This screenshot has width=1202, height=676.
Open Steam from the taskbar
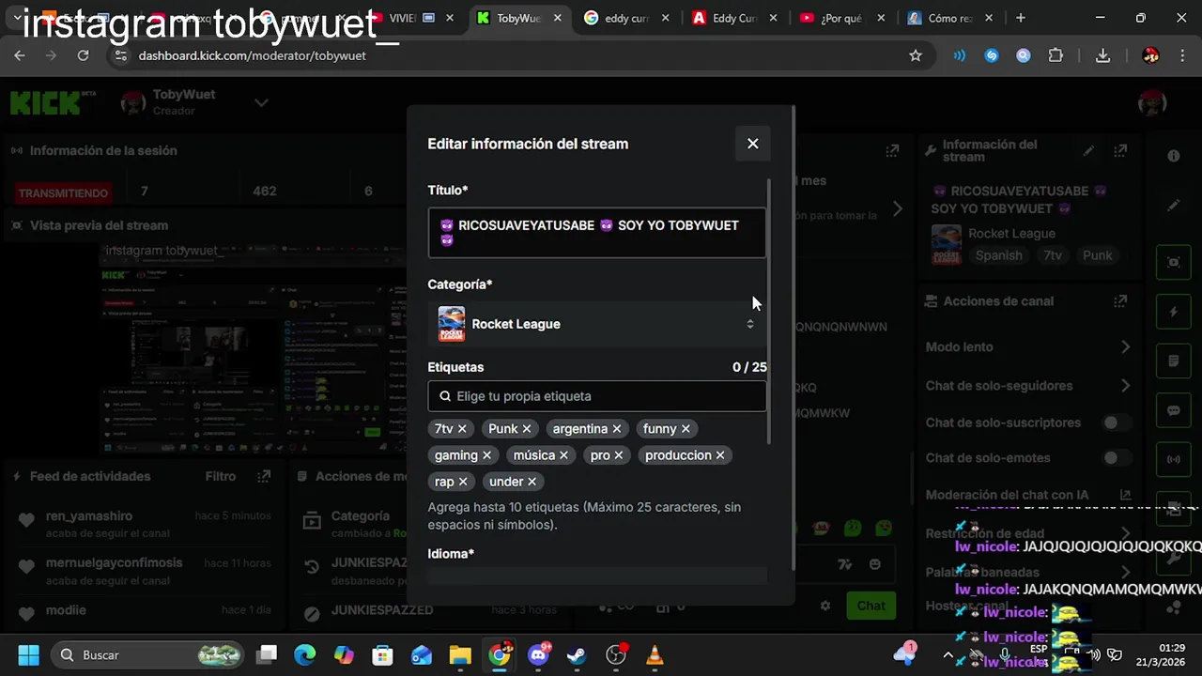coord(577,654)
